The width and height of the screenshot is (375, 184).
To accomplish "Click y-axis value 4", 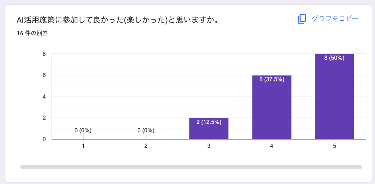I will (44, 97).
